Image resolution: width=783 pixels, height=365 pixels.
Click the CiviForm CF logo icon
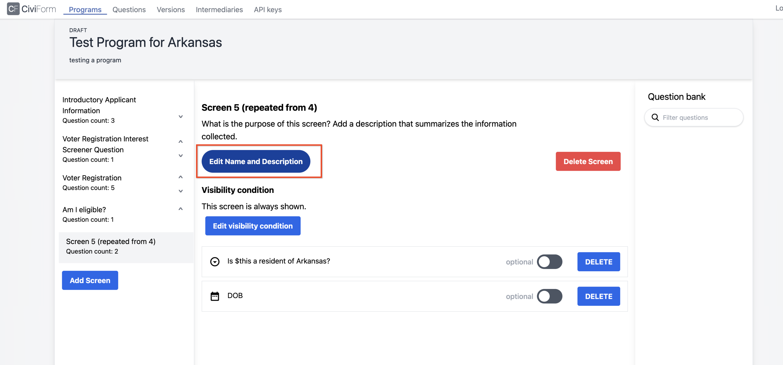(x=13, y=9)
